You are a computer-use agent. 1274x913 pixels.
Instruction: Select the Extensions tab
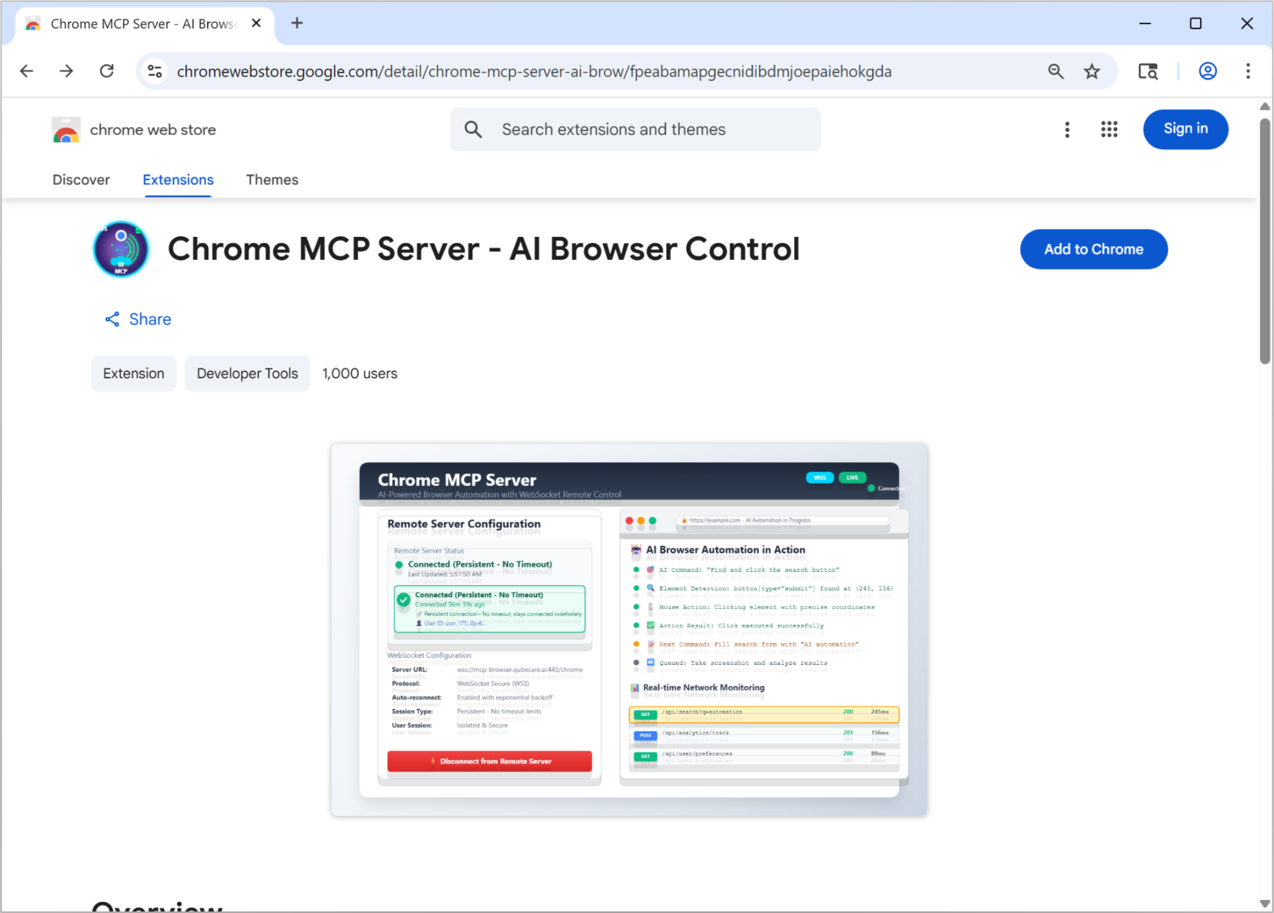pos(178,180)
